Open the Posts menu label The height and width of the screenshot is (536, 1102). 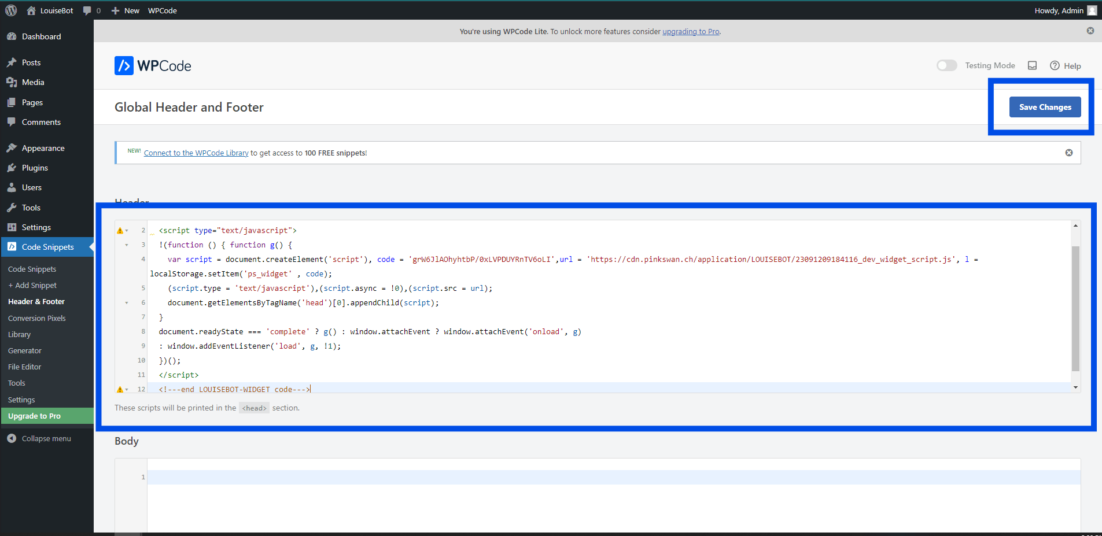tap(31, 62)
